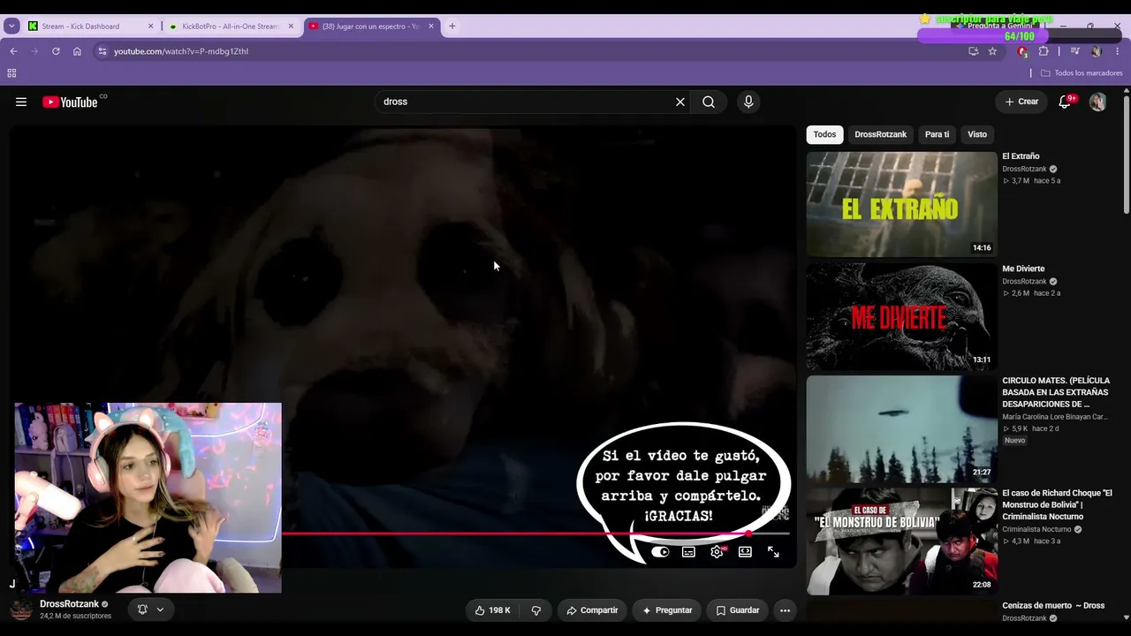
Task: Open the DrossRotzank channel name link
Action: point(69,604)
